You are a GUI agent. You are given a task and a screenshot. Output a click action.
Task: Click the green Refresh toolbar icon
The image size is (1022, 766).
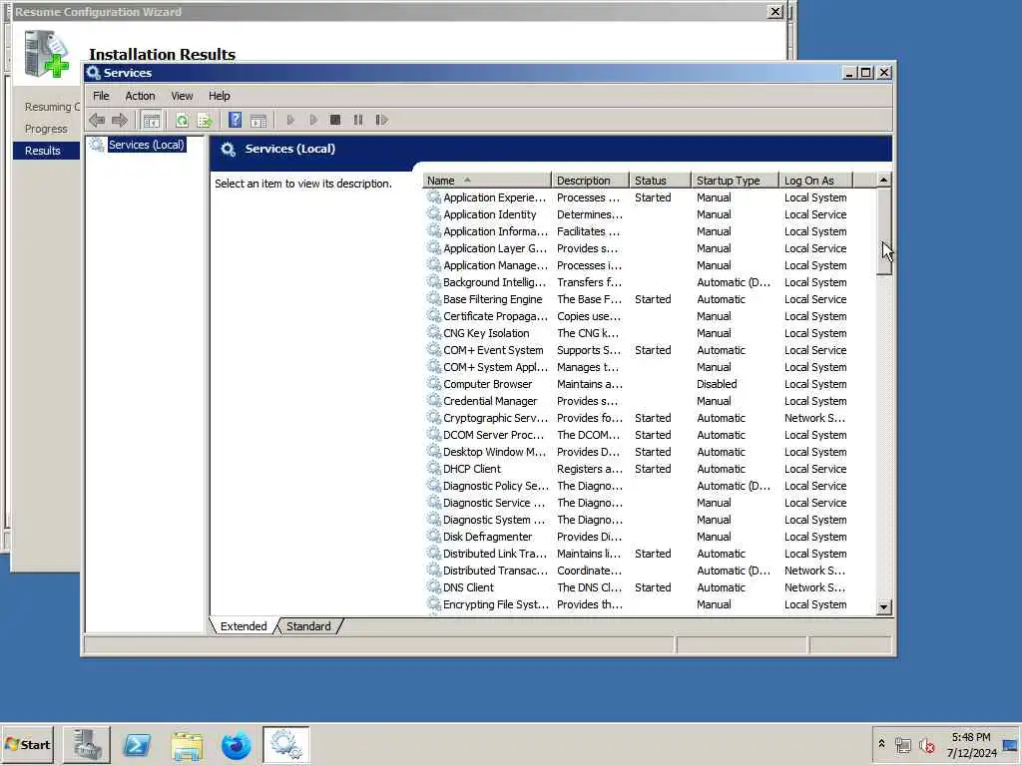(x=182, y=120)
